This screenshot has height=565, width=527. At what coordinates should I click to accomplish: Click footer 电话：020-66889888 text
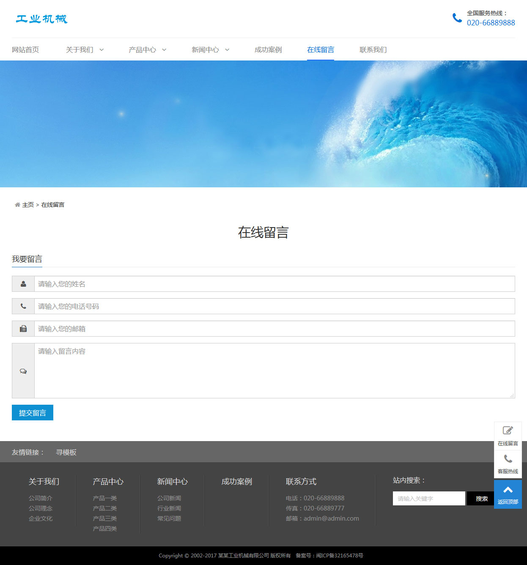[x=315, y=498]
